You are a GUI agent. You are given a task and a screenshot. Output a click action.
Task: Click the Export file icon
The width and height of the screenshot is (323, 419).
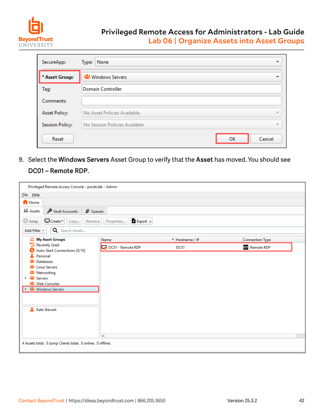[134, 221]
